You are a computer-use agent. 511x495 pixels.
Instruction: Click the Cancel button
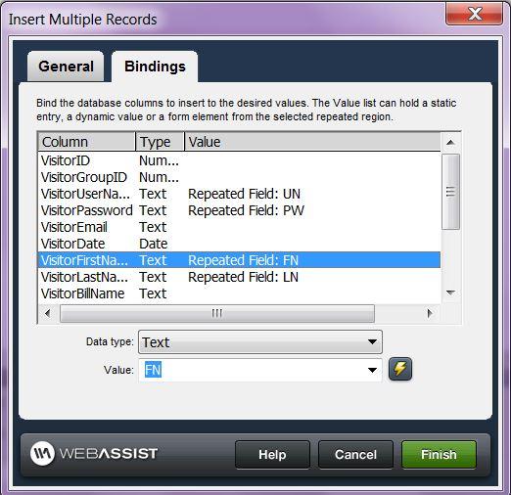coord(355,454)
